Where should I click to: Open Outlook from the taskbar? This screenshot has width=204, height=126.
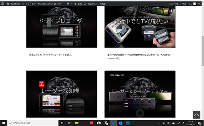121,123
